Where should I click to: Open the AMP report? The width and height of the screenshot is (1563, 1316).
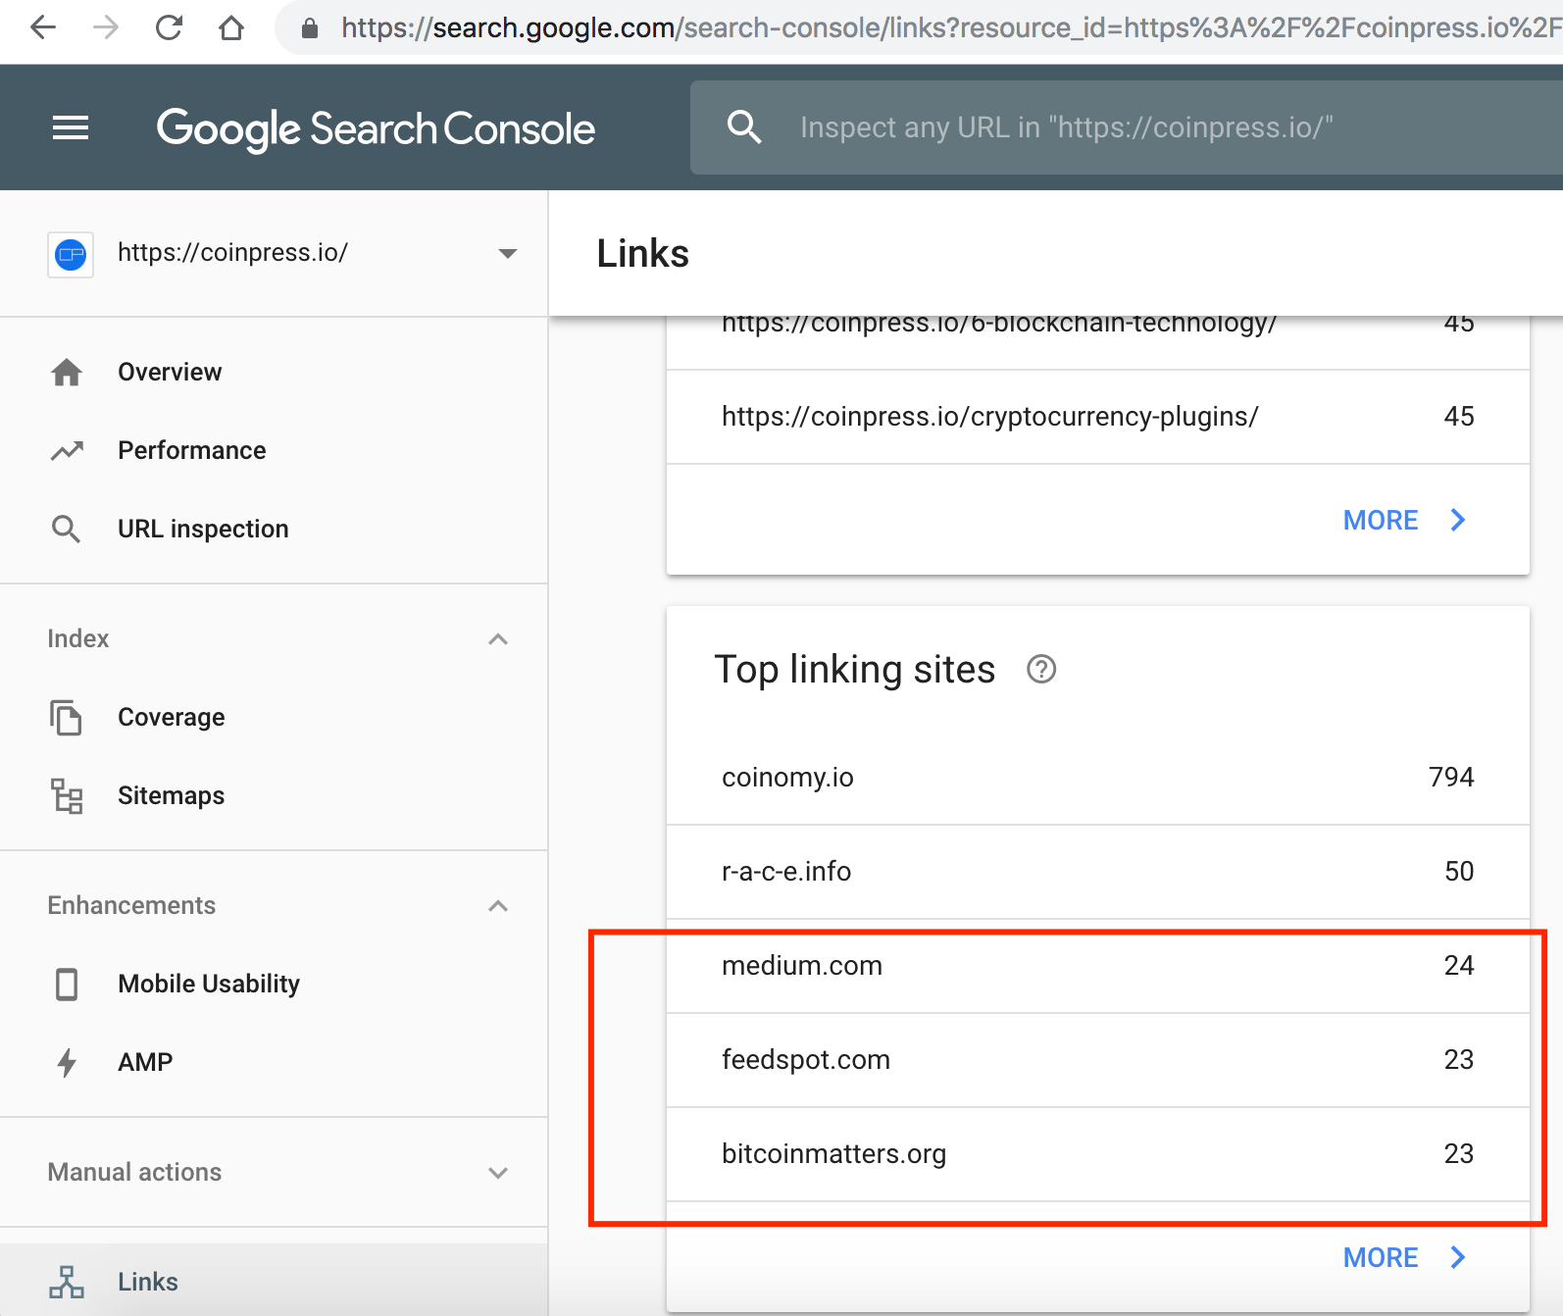point(274,1062)
